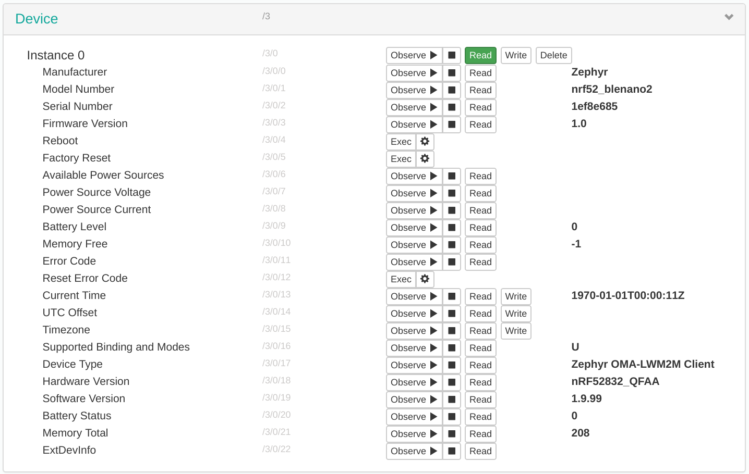Screen dimensions: 749x474
Task: Delete Instance 0
Action: (553, 55)
